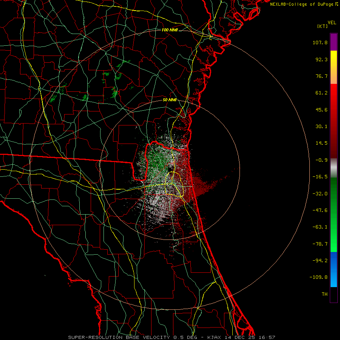Click the -32.0 legend value
This screenshot has height=340, width=340.
(320, 194)
